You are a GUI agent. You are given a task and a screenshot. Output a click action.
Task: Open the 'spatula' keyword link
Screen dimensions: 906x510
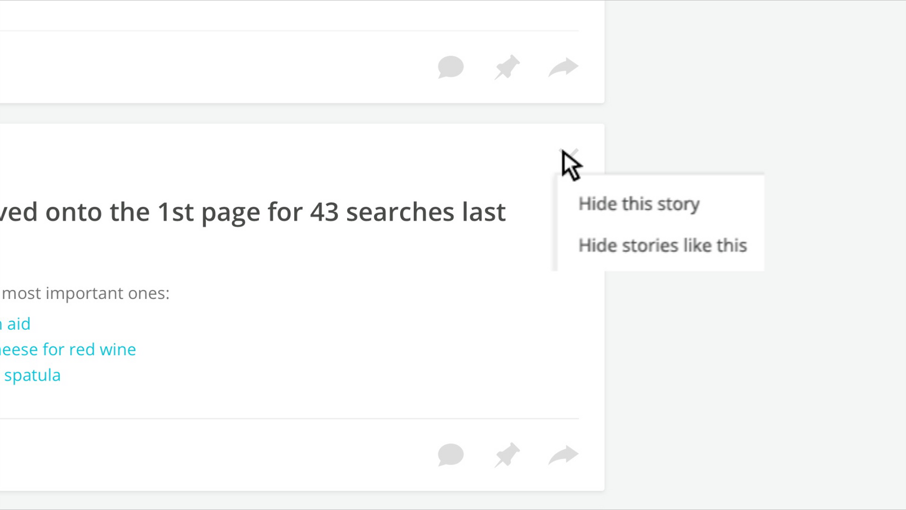click(x=33, y=375)
